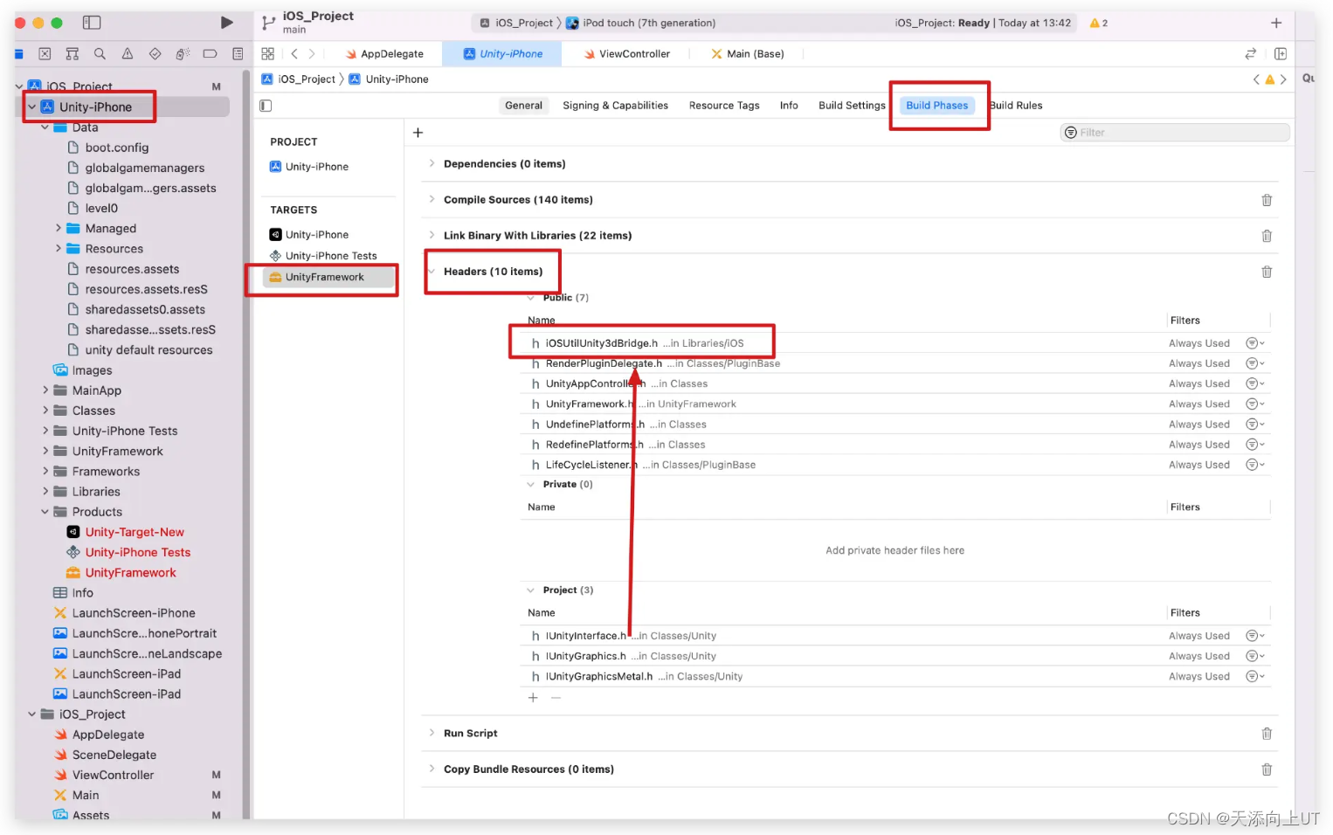The width and height of the screenshot is (1333, 835).
Task: Click the yellow warning count badge
Action: point(1099,23)
